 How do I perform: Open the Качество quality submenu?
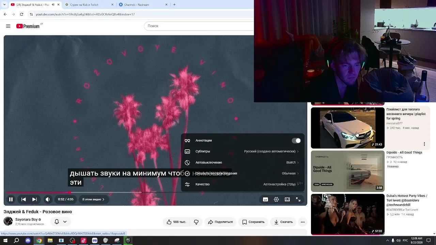243,184
